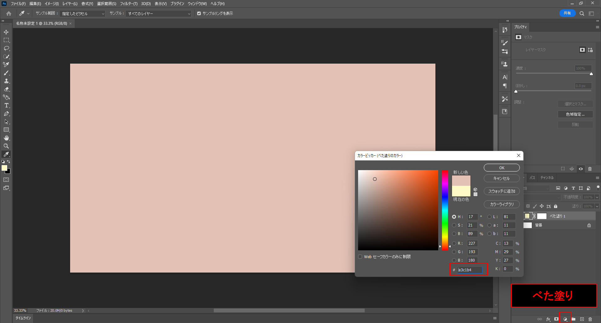This screenshot has height=323, width=601.
Task: Expand the layer opacity dropdown arrow
Action: pos(597,197)
